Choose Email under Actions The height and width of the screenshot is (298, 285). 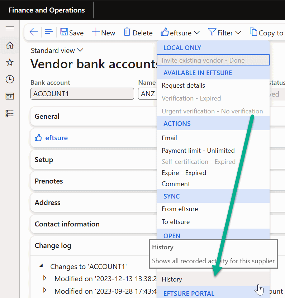[x=213, y=138]
